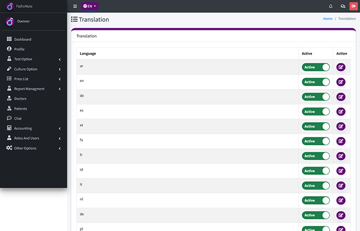Open the chat messages icon in top bar
This screenshot has height=231, width=360.
(x=343, y=6)
